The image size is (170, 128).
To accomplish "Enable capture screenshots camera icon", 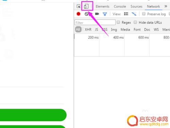I will (97, 14).
